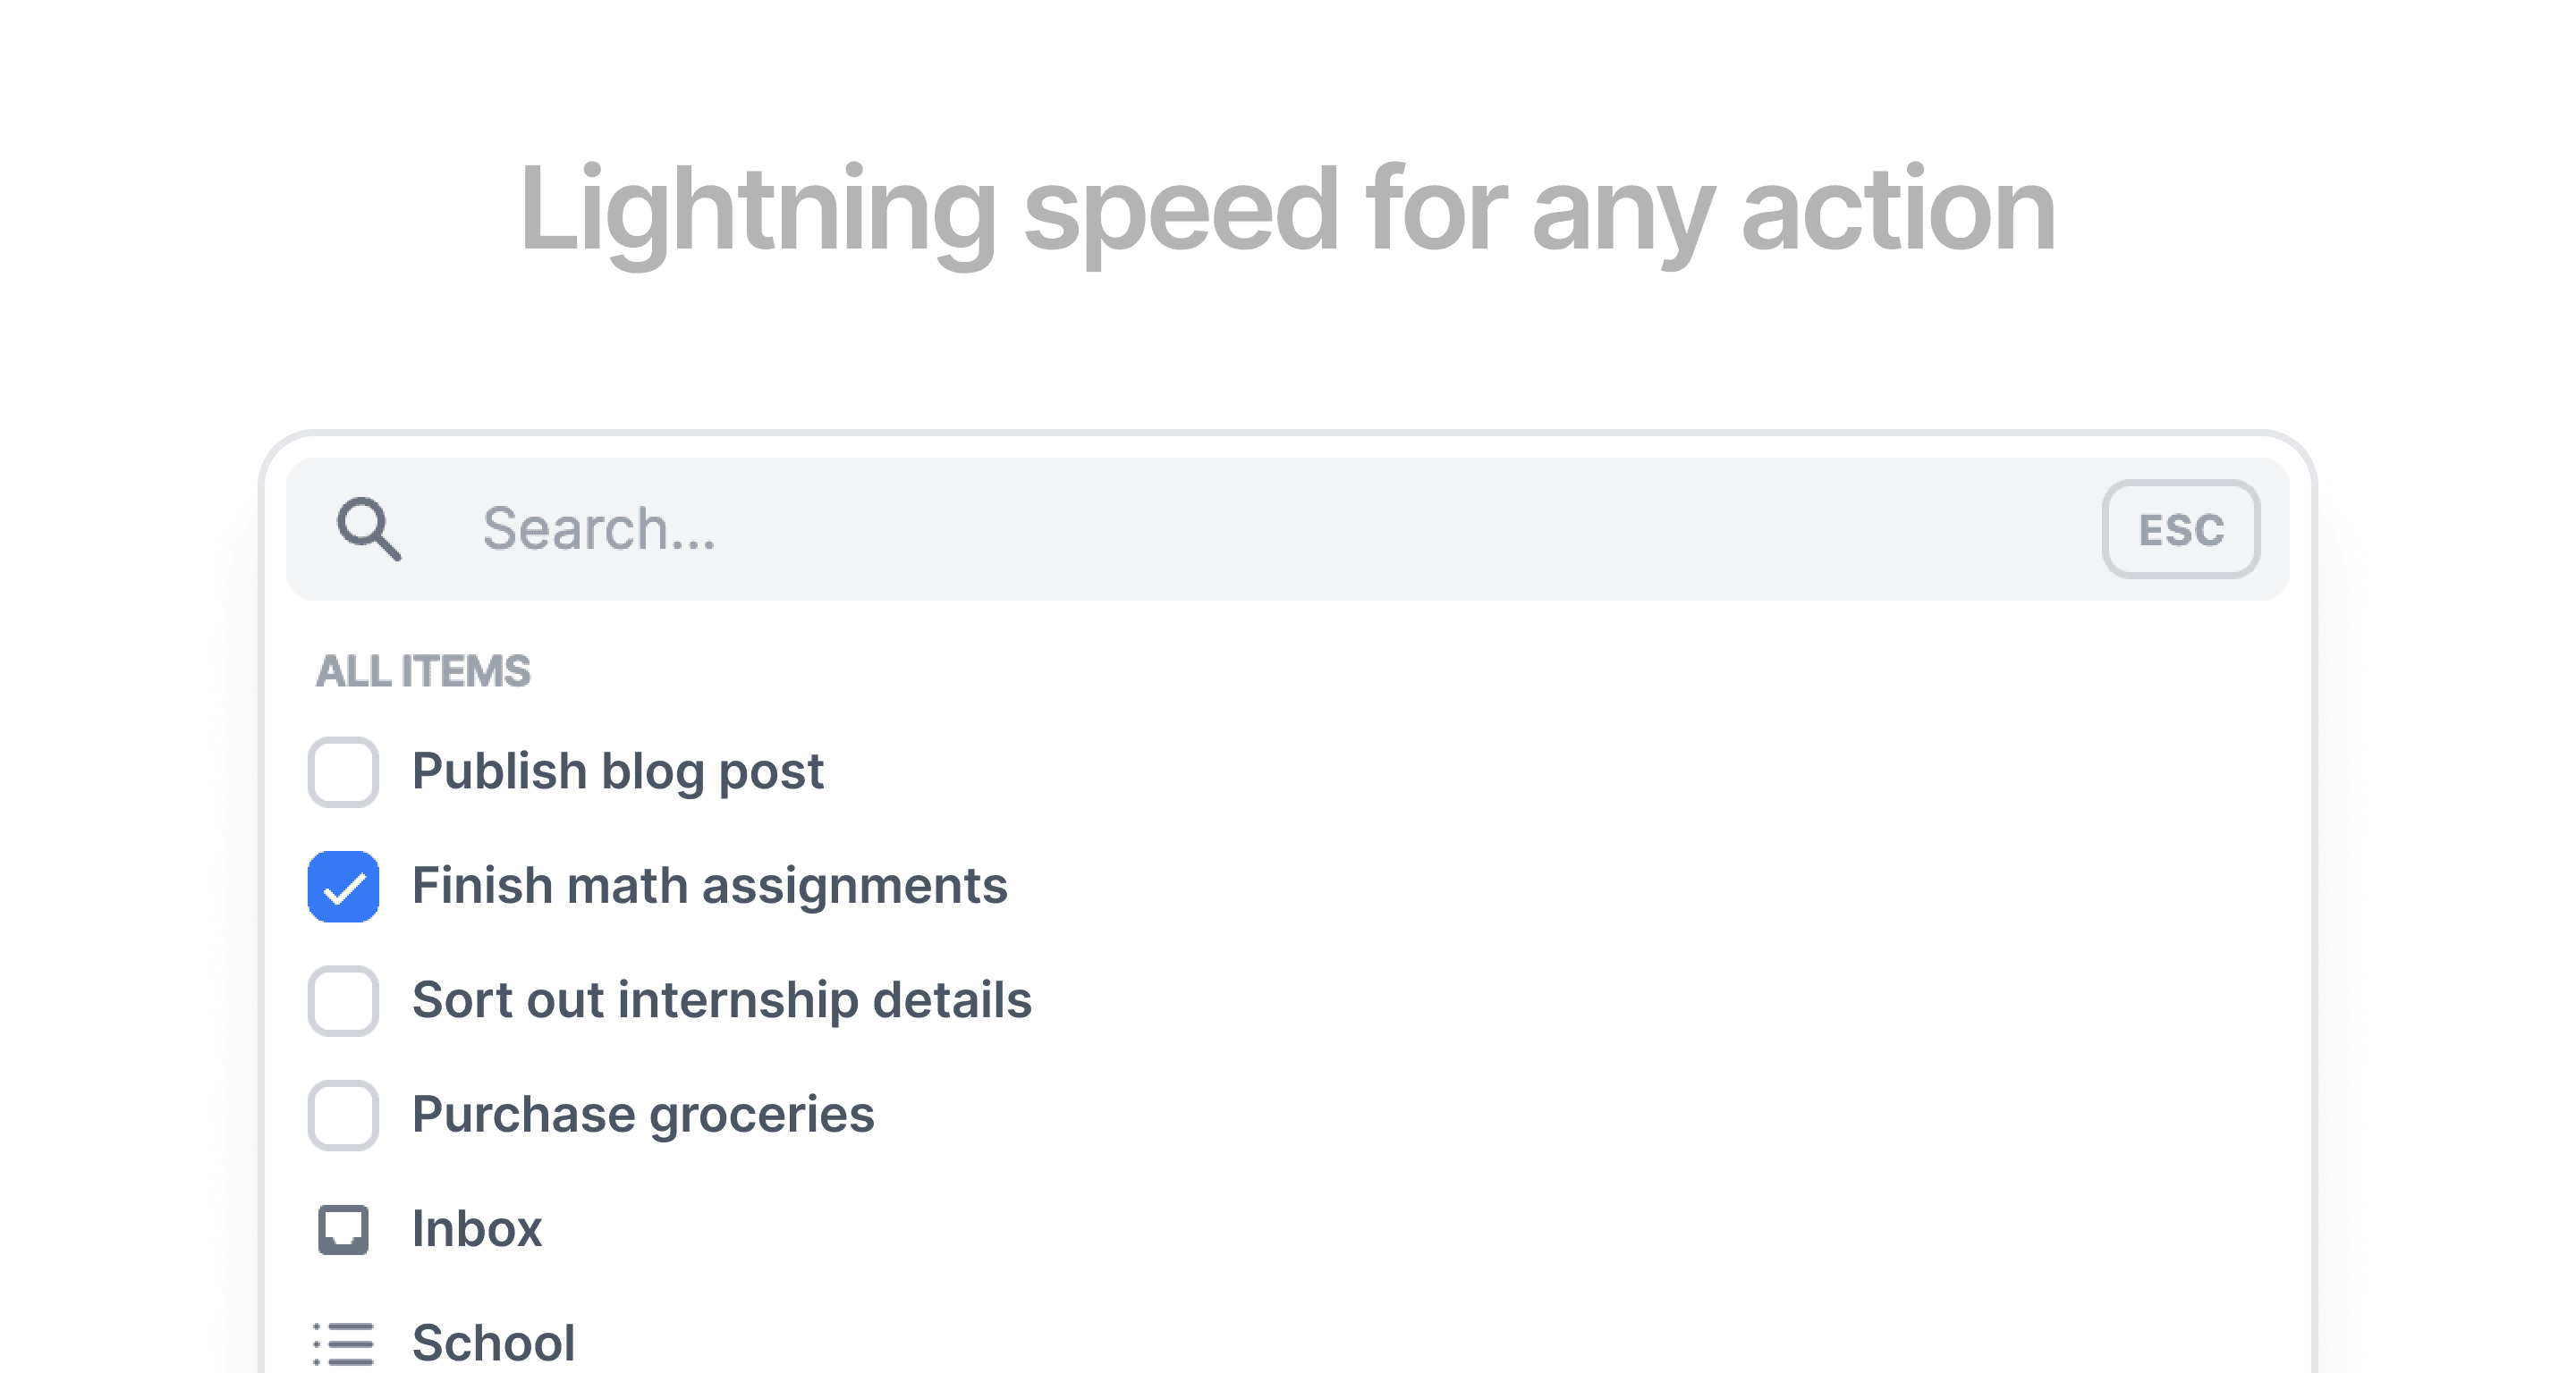Open the Inbox tray icon
The height and width of the screenshot is (1373, 2576).
[x=343, y=1229]
